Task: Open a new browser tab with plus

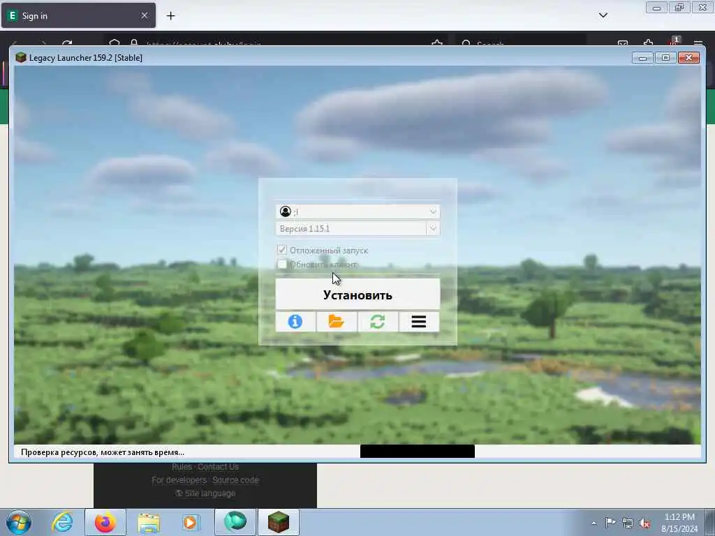Action: pyautogui.click(x=170, y=16)
